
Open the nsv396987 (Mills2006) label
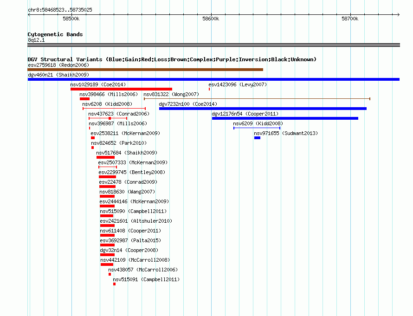tap(118, 123)
